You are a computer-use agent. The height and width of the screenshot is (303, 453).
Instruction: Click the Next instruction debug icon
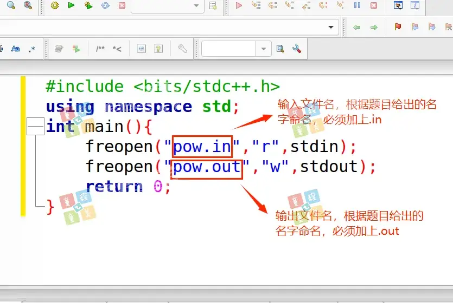(323, 5)
